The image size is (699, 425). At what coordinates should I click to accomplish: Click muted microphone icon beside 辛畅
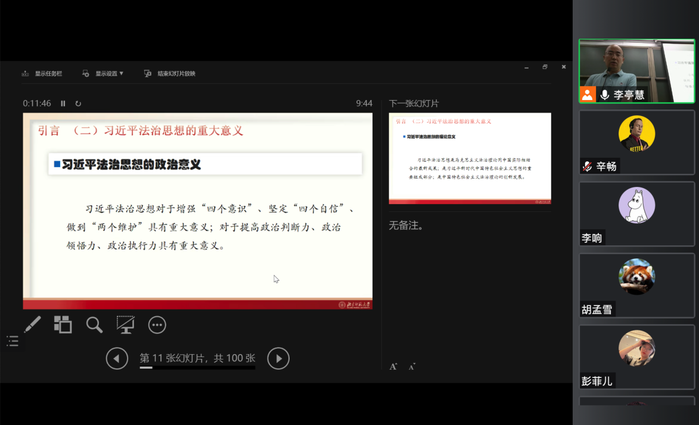click(x=588, y=167)
